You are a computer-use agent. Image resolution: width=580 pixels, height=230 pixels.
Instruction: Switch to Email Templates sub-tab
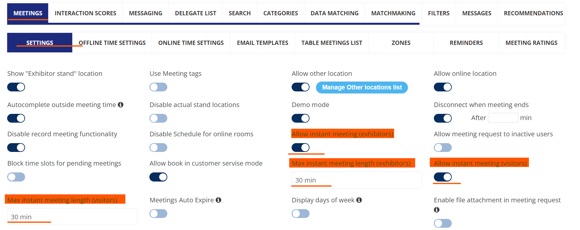pyautogui.click(x=262, y=43)
